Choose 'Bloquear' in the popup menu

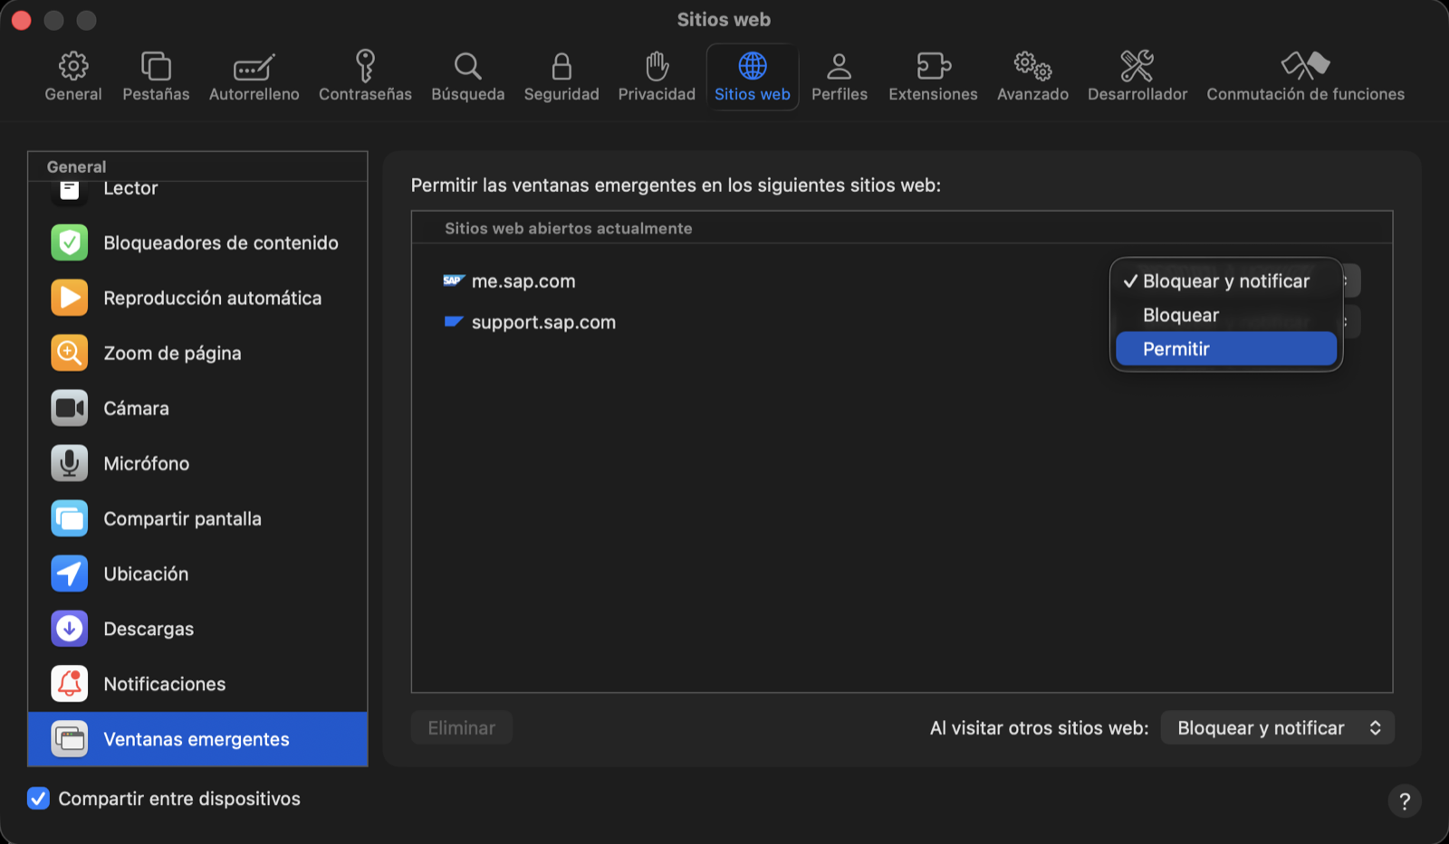tap(1226, 315)
